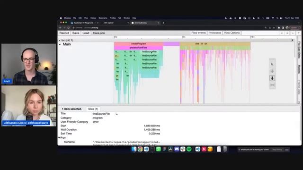Launch Terminal from the dock

(x=152, y=149)
